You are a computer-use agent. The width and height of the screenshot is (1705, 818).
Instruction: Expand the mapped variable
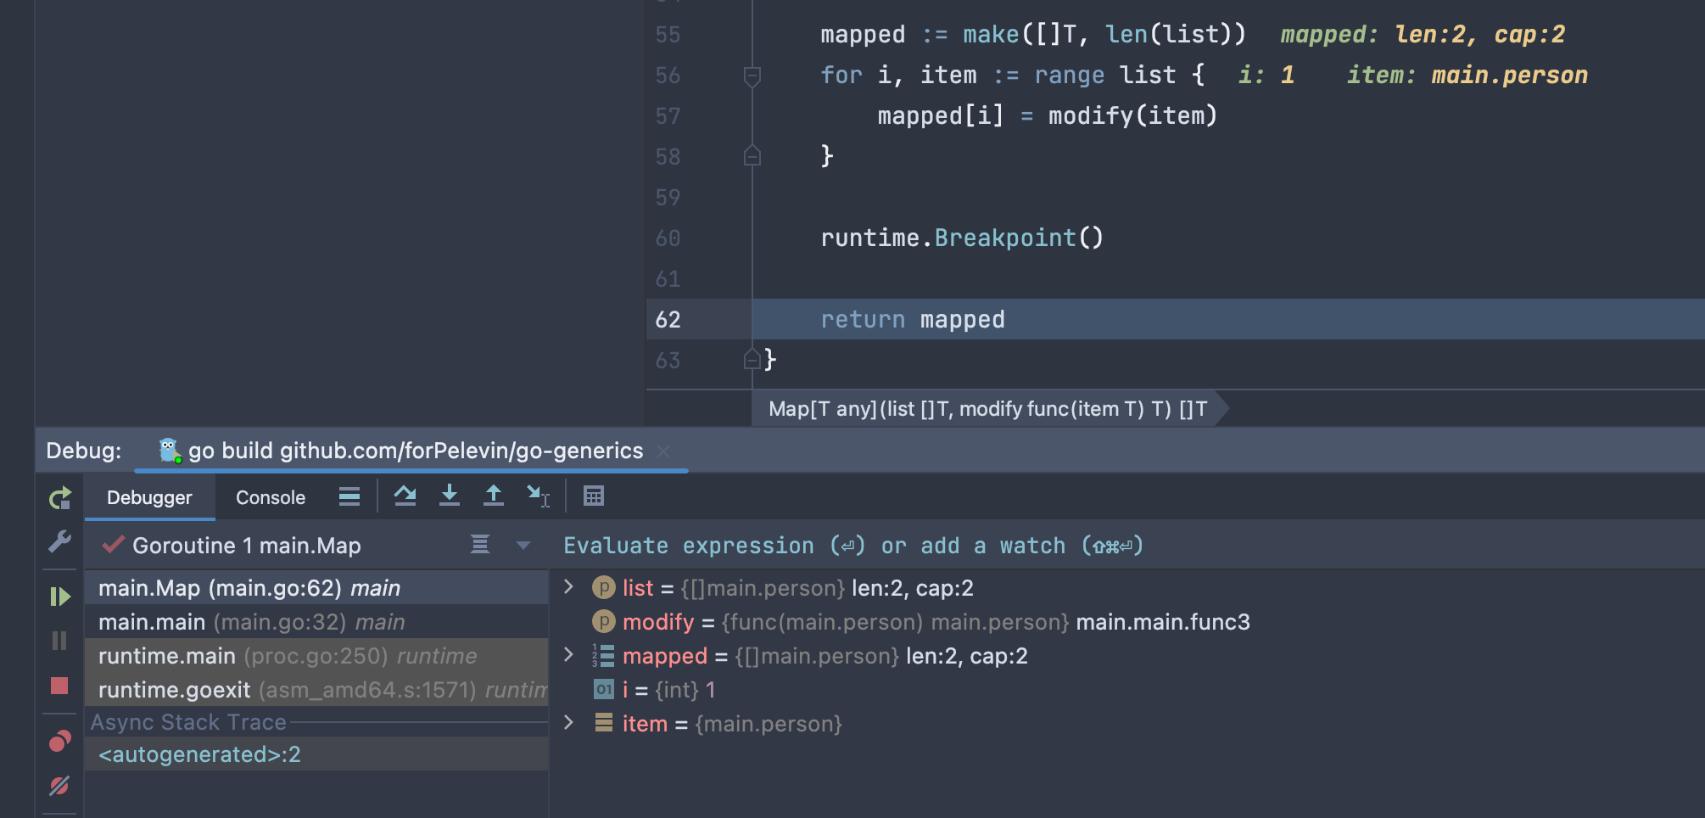tap(569, 655)
